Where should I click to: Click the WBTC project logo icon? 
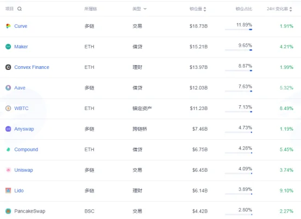(8, 108)
